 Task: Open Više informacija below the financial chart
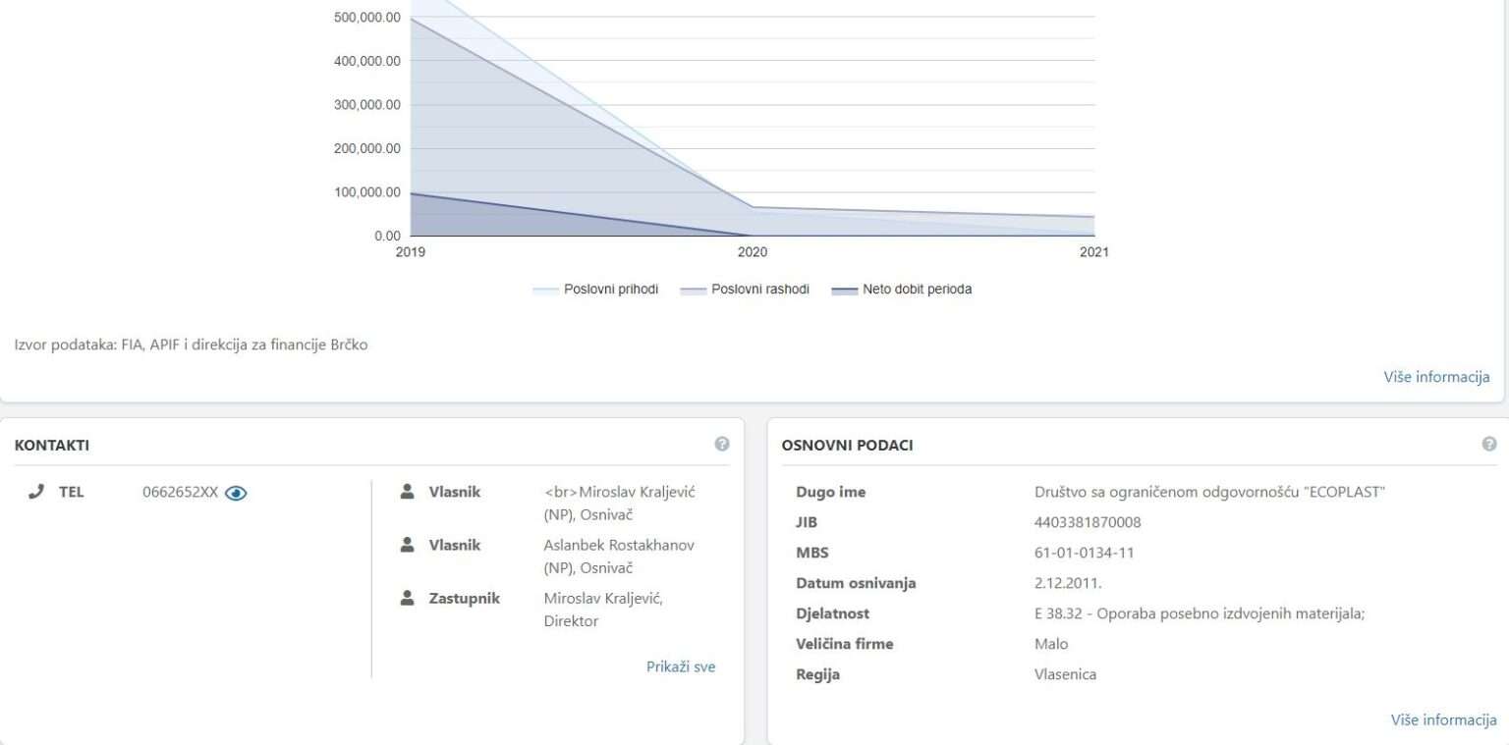point(1435,377)
